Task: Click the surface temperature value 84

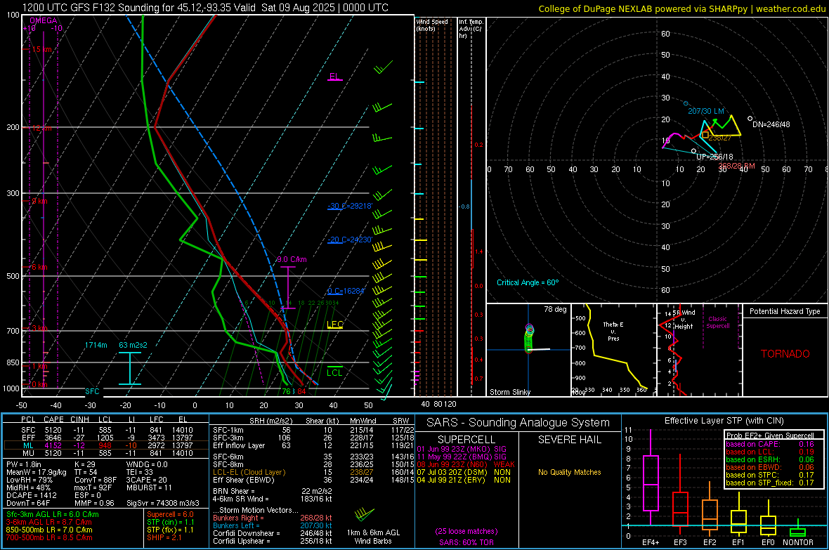Action: point(301,391)
